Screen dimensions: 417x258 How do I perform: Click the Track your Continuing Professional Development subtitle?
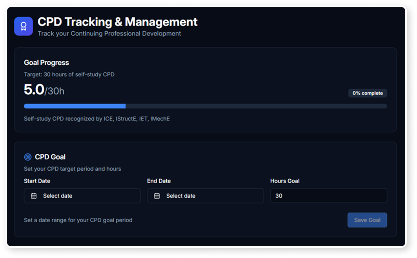point(109,34)
